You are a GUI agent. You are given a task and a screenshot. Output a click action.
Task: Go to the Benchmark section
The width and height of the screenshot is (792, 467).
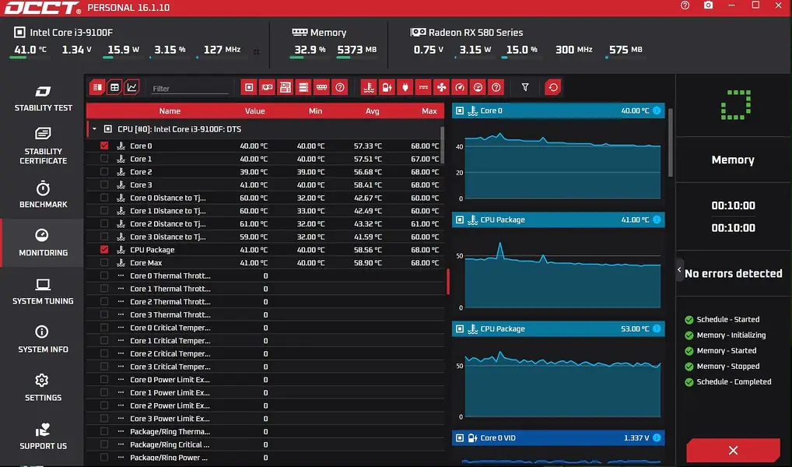43,195
